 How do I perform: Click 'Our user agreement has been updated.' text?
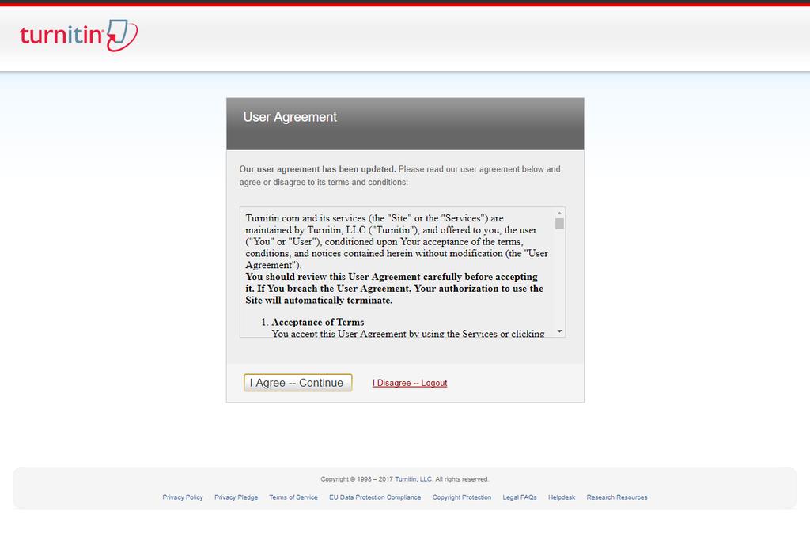point(318,169)
